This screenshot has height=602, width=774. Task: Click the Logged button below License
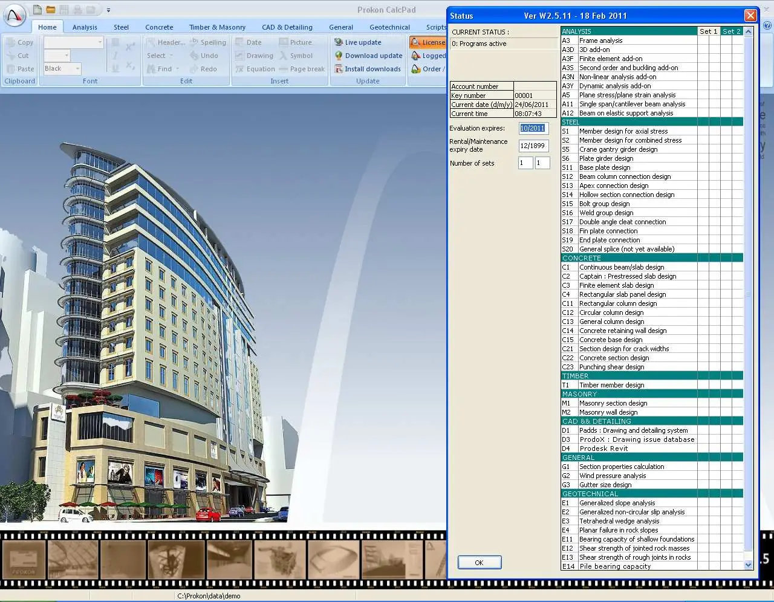click(428, 56)
